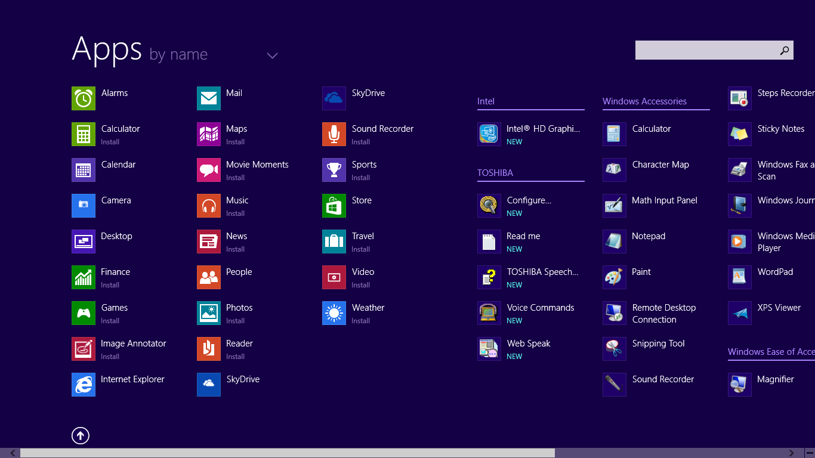Click the up arrow to return to Start
This screenshot has height=458, width=815.
click(x=81, y=436)
